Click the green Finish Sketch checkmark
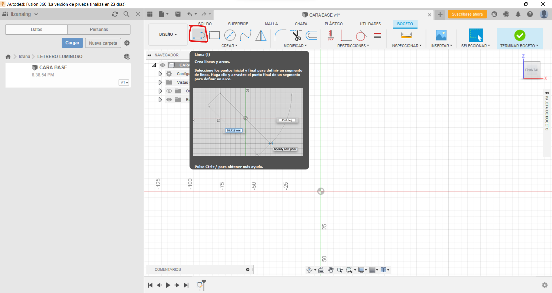This screenshot has height=293, width=552. 520,35
